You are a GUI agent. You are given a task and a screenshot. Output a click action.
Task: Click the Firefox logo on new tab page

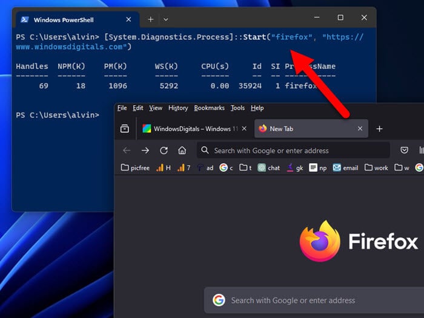pyautogui.click(x=320, y=241)
